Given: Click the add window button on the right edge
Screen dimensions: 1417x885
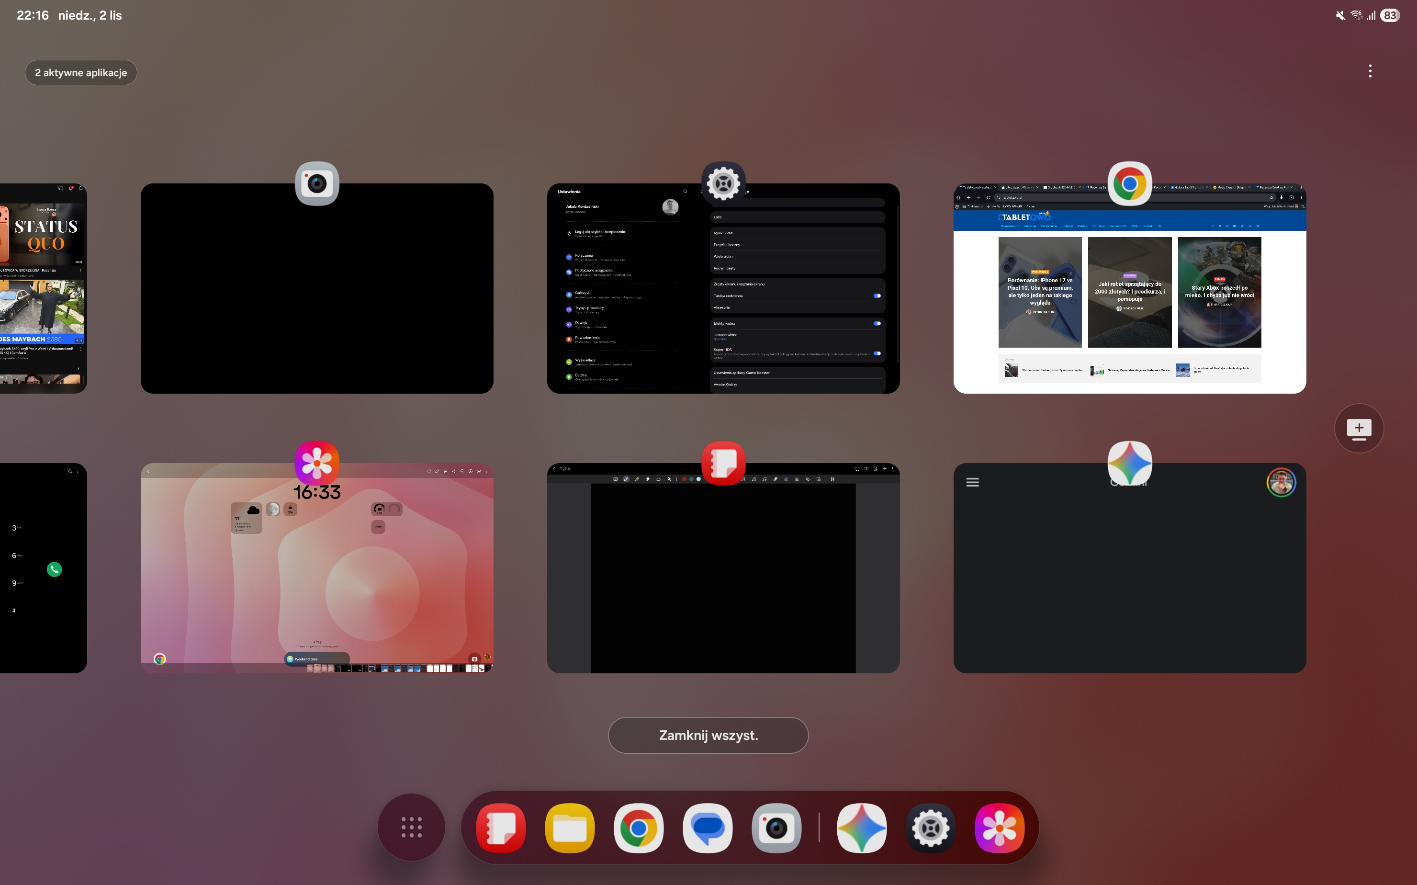Looking at the screenshot, I should click(1359, 429).
